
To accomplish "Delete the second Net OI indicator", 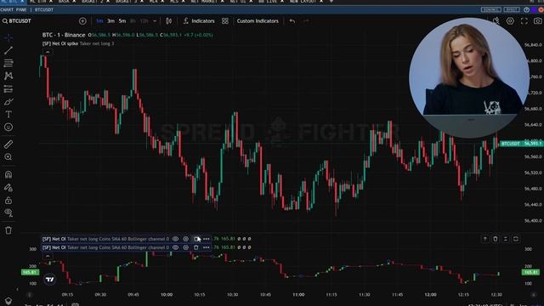I will [196, 247].
